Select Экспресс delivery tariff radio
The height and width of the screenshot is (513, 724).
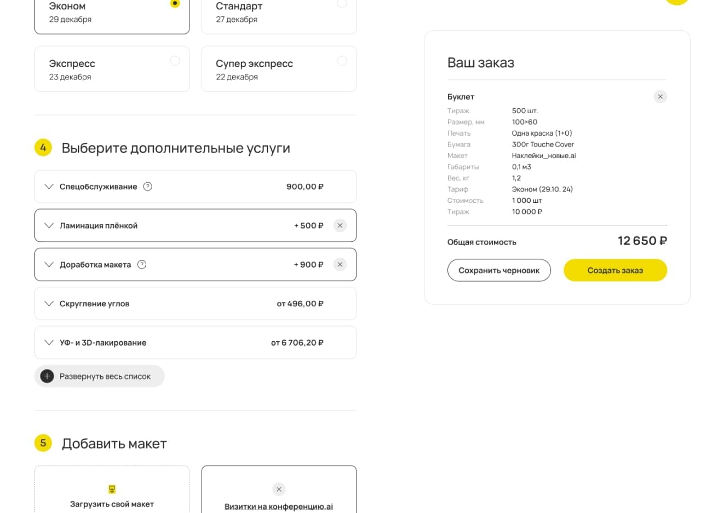pyautogui.click(x=175, y=61)
